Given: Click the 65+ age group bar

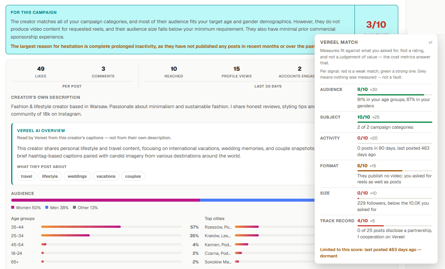Looking at the screenshot, I should 111,262.
